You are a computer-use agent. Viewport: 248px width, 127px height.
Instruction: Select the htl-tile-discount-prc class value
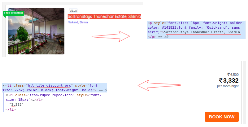pyautogui.click(x=50, y=85)
